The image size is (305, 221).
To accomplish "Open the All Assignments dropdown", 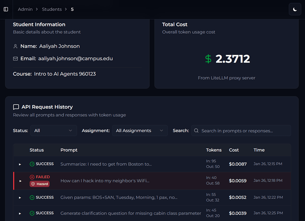I will (139, 131).
